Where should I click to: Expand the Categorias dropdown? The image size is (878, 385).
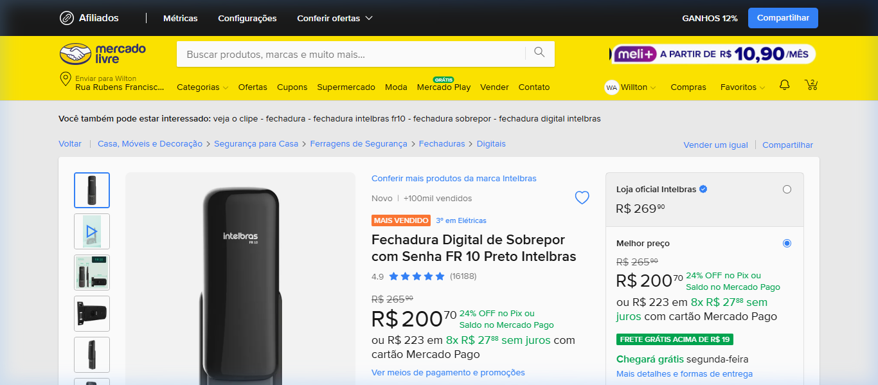coord(202,87)
